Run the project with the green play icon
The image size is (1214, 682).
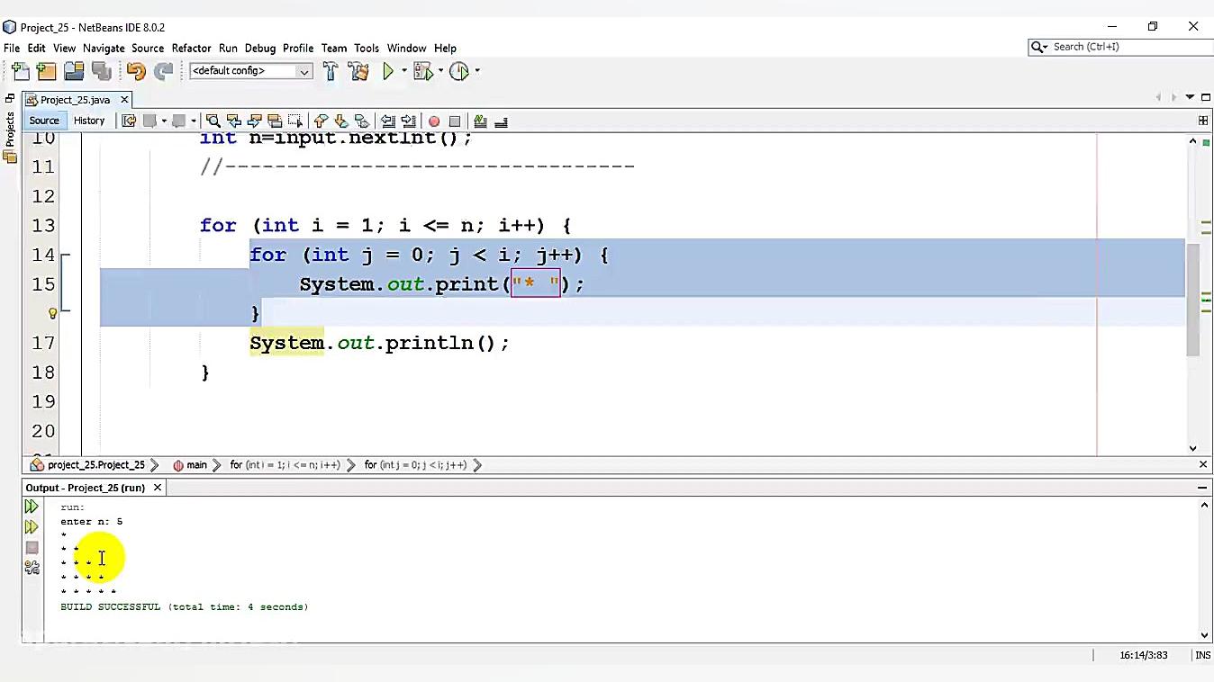click(x=388, y=71)
